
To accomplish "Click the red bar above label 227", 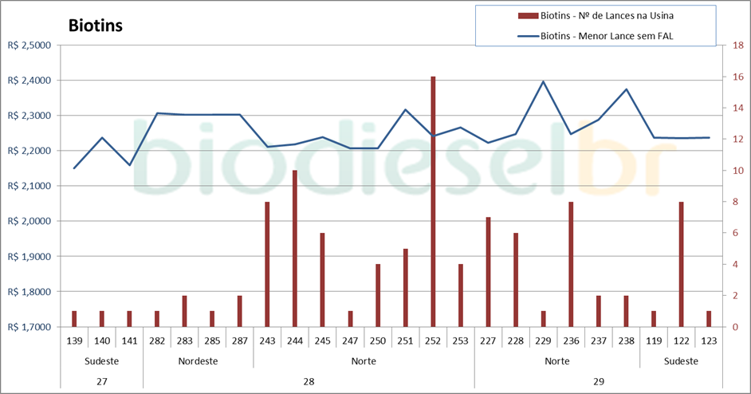I will (488, 271).
